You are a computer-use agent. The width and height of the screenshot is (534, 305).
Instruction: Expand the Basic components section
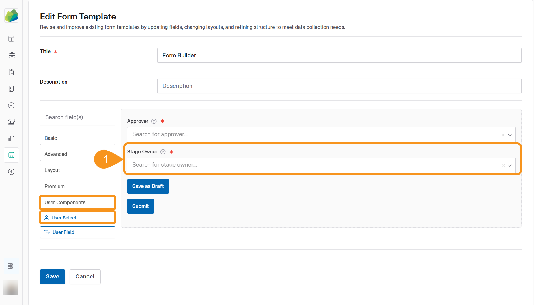click(77, 138)
